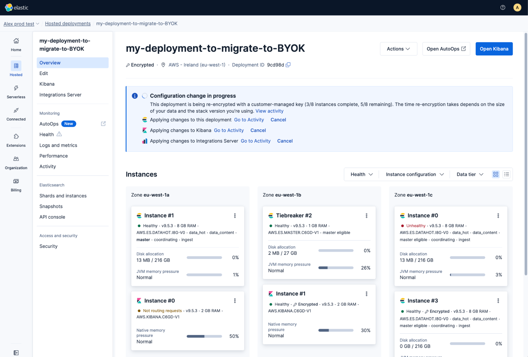Switch instances to list view

pos(506,174)
